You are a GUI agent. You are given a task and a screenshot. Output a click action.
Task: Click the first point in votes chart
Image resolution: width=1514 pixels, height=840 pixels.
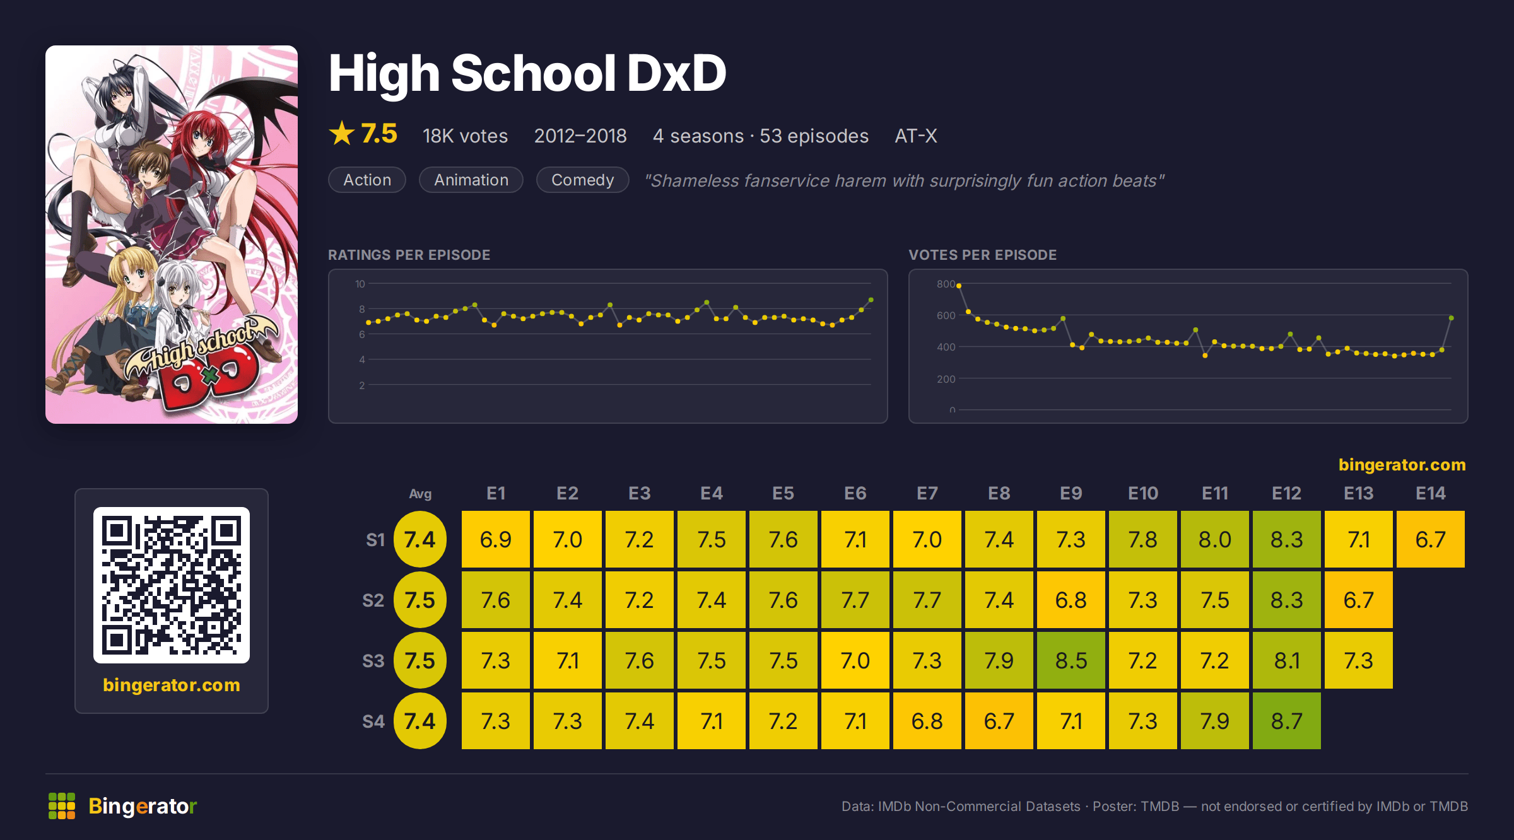click(959, 286)
